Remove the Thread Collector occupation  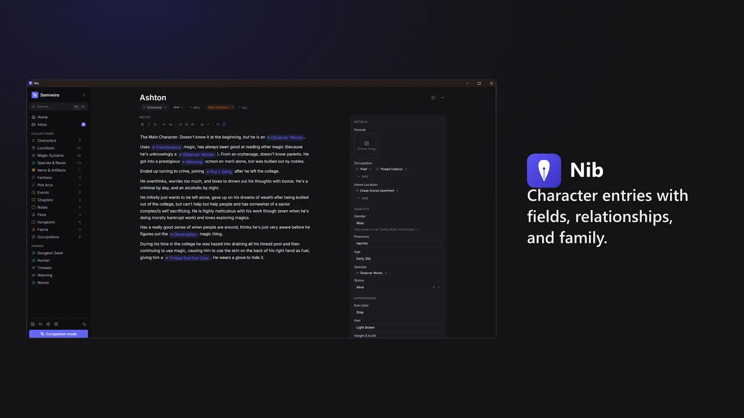coord(406,169)
